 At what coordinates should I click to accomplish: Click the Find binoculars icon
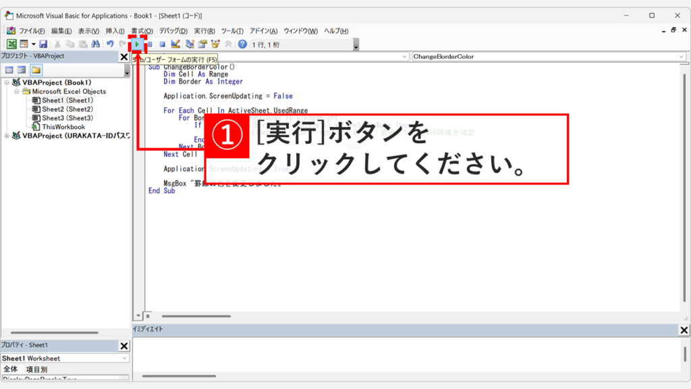[x=95, y=43]
